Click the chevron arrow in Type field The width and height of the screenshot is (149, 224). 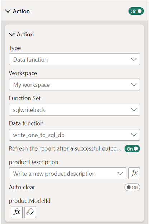134,59
